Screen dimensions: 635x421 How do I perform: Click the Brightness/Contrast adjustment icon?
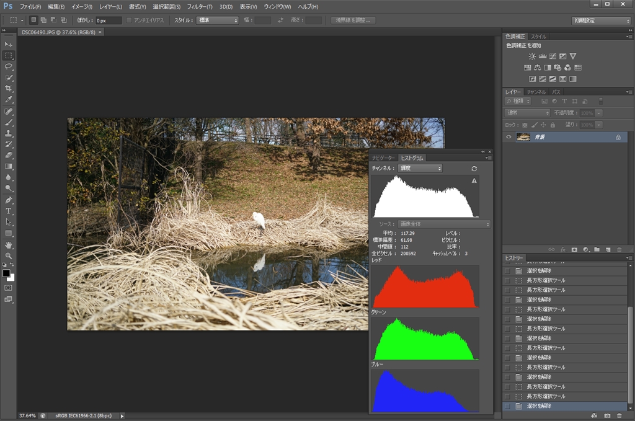[531, 56]
